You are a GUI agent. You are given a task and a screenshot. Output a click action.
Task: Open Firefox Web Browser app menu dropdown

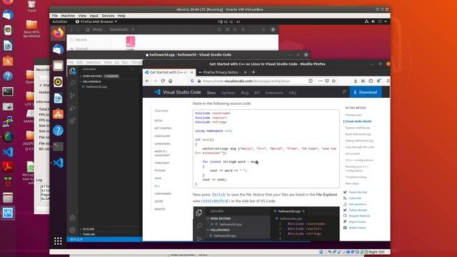click(x=96, y=21)
